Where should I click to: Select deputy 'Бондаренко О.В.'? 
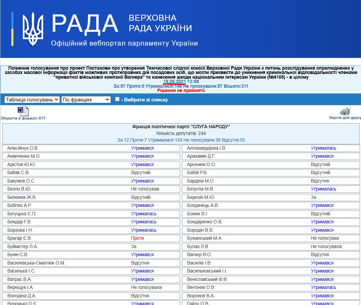(205, 222)
